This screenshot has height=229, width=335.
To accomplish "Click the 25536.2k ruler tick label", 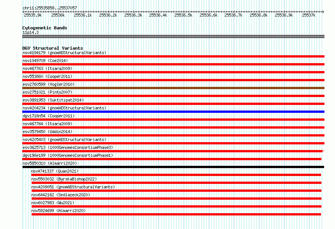I will pyautogui.click(x=108, y=15).
